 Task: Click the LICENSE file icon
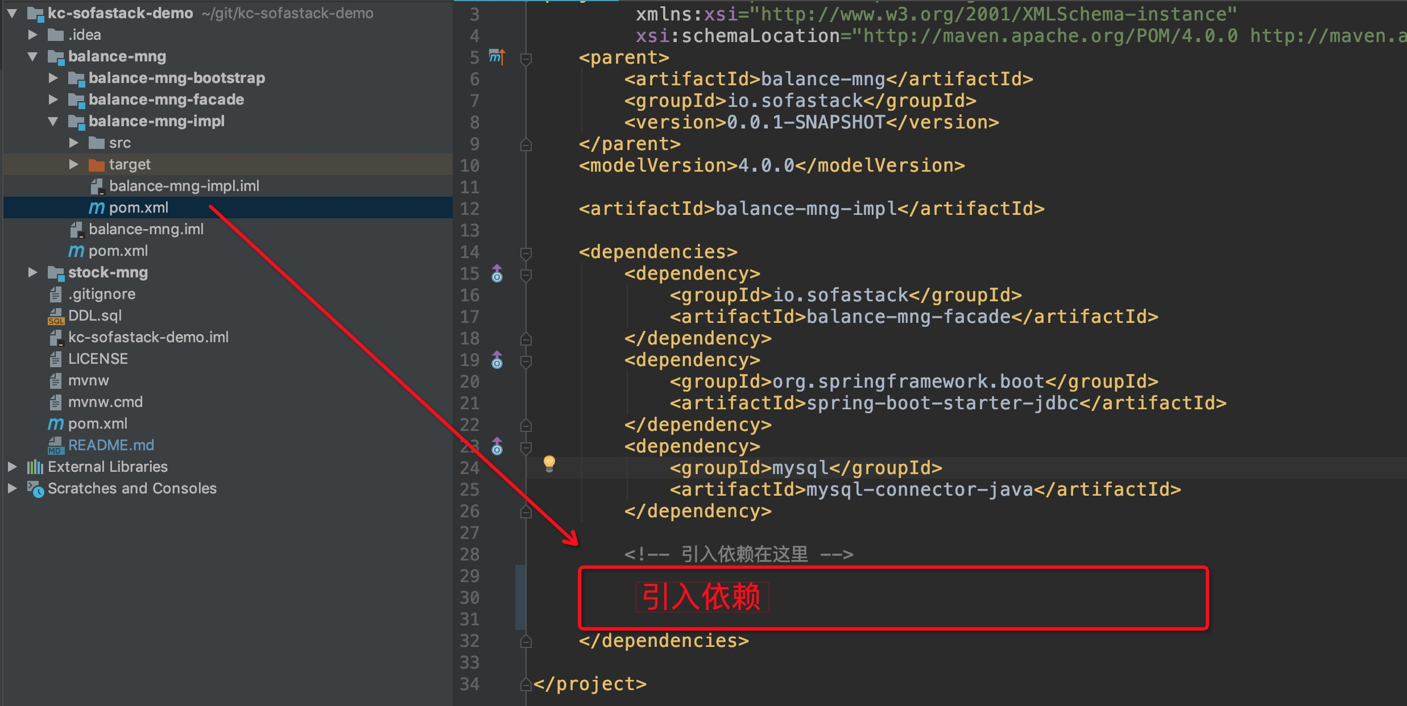coord(56,359)
